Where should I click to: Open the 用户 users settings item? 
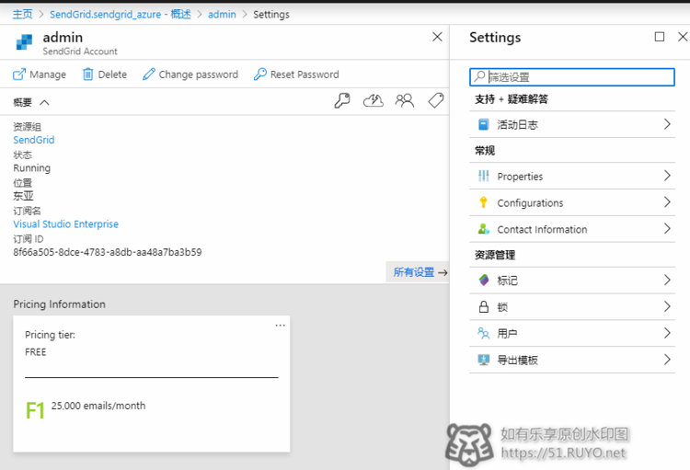(x=571, y=333)
